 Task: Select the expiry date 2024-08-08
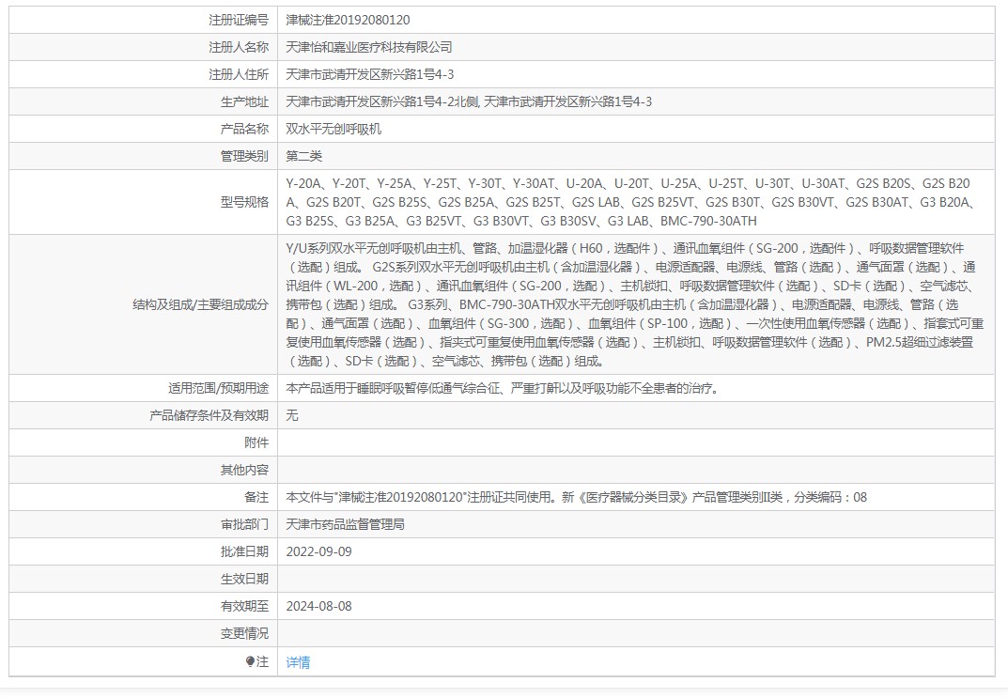tap(318, 606)
